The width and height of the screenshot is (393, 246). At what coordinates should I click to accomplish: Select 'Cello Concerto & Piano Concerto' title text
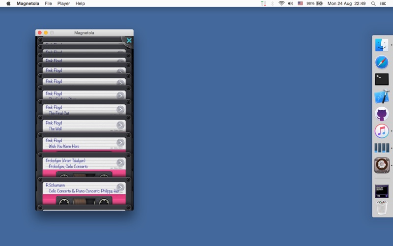[x=74, y=191]
